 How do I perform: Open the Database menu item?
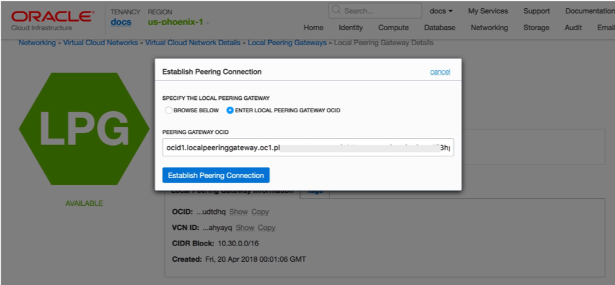pos(439,28)
